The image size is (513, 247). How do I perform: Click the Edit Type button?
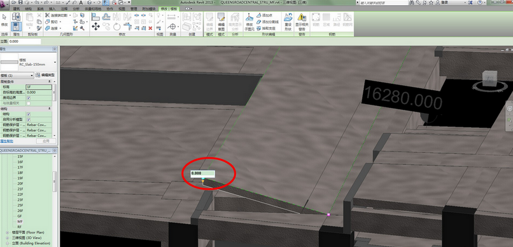point(45,75)
